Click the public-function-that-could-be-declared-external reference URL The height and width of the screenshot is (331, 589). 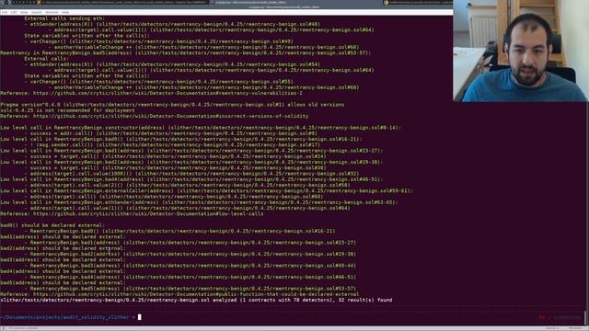pos(196,294)
